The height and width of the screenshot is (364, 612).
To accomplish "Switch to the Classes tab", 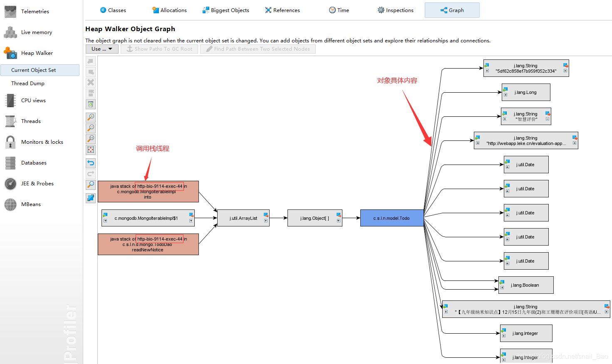I will (113, 10).
